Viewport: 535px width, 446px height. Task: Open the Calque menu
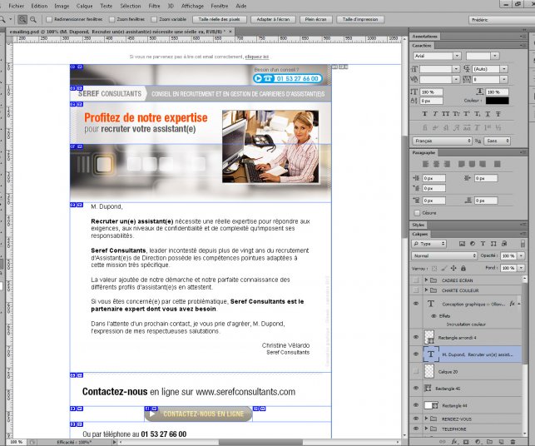pyautogui.click(x=84, y=6)
